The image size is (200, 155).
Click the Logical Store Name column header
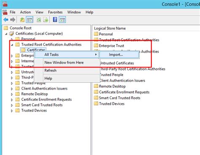[x=110, y=28]
